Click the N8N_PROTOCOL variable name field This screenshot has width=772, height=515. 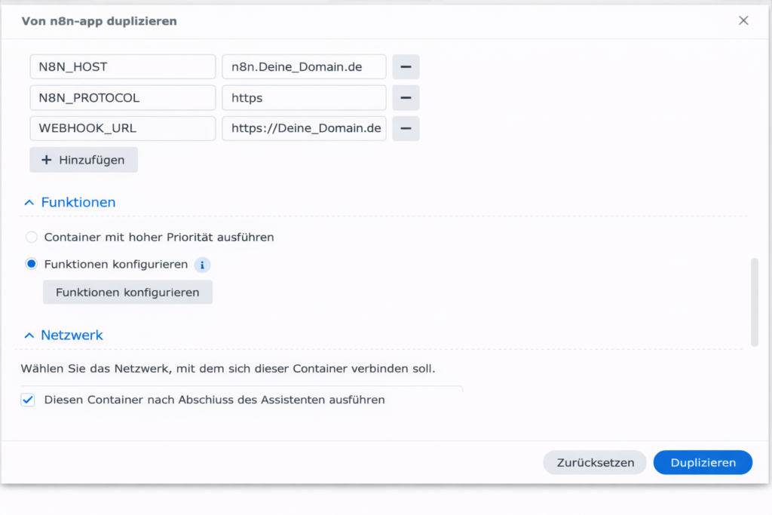[123, 98]
